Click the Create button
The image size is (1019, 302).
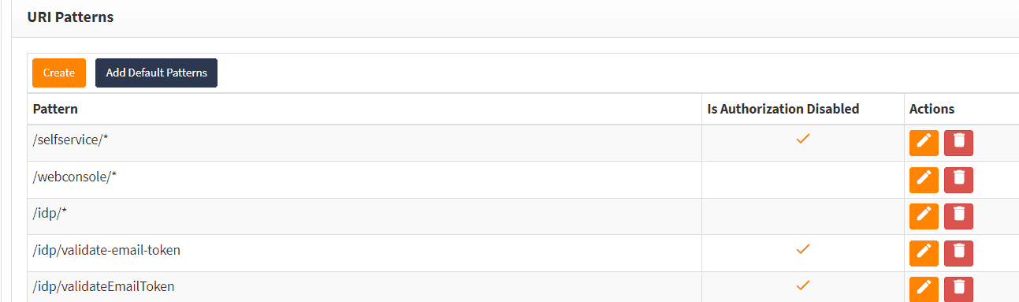pos(59,73)
